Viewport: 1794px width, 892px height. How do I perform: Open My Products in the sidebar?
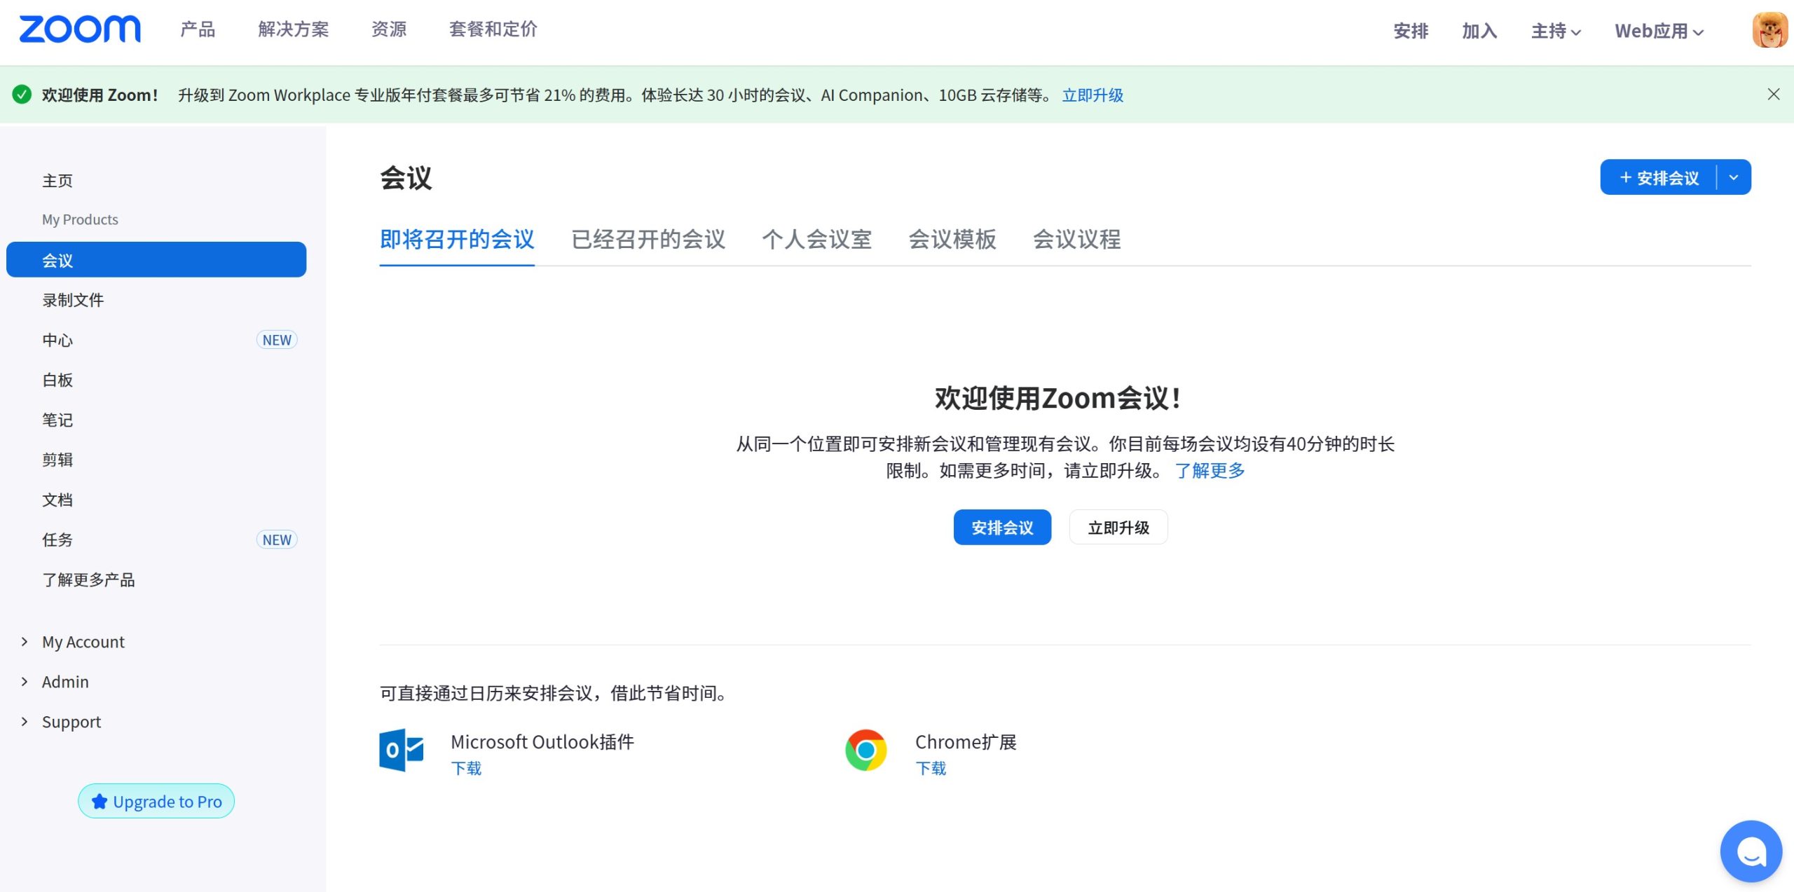pyautogui.click(x=80, y=219)
